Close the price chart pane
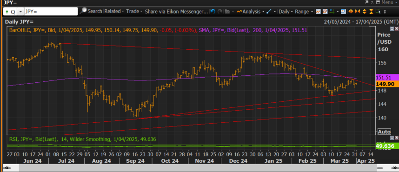This screenshot has width=399, height=172. point(397,29)
